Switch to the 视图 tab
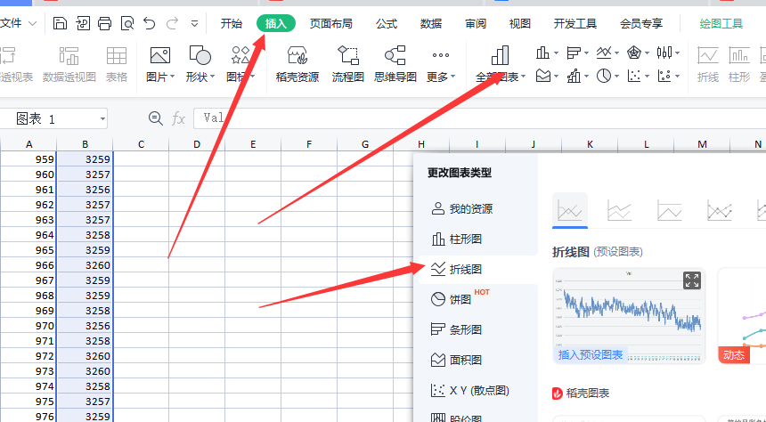Image resolution: width=766 pixels, height=422 pixels. coord(520,23)
